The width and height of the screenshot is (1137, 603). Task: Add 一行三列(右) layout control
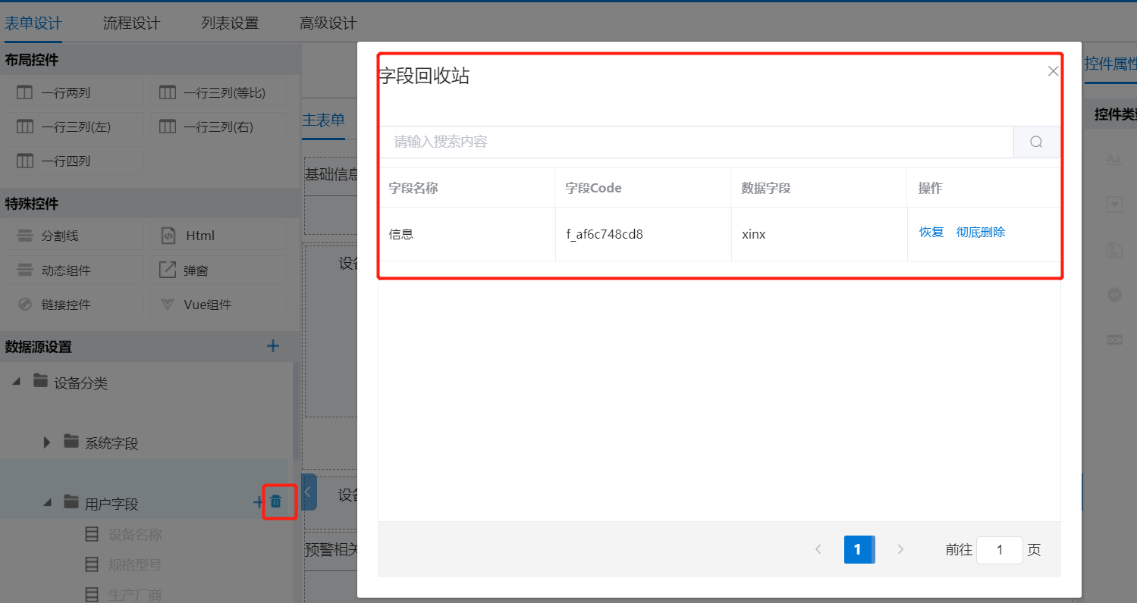(x=218, y=127)
